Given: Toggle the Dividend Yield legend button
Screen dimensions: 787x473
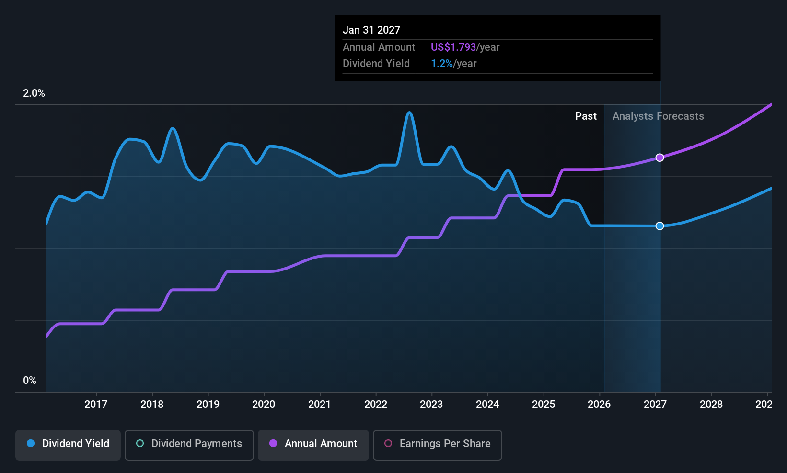Looking at the screenshot, I should [x=68, y=445].
